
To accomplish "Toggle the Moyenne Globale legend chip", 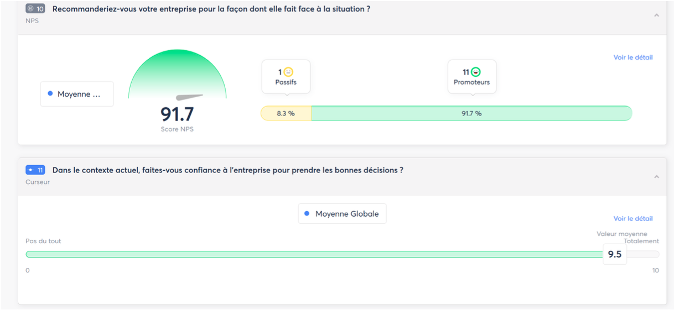I will coord(342,213).
